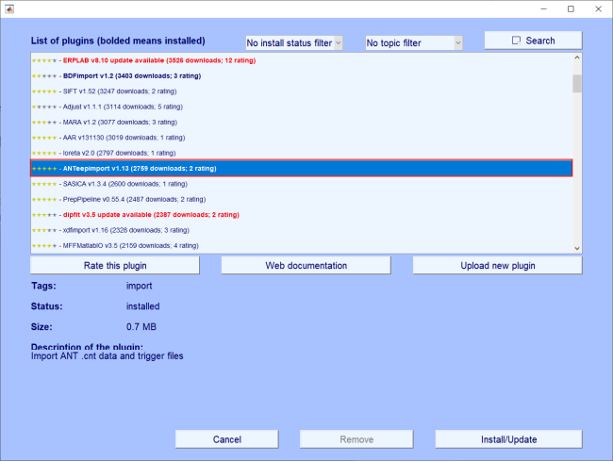Select the ANTeepimport v1.13 plugin row
The image size is (613, 462).
point(302,169)
